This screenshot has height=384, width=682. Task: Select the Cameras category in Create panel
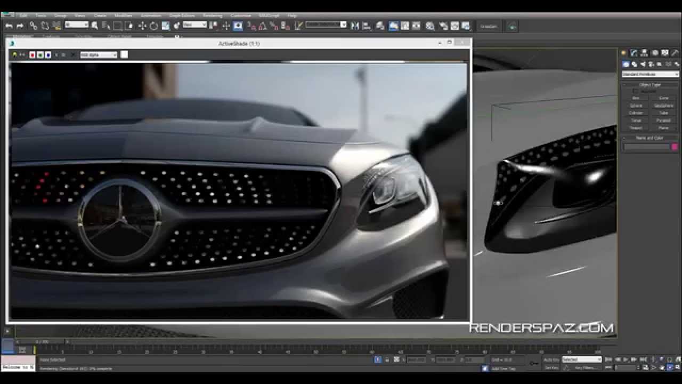tap(651, 64)
